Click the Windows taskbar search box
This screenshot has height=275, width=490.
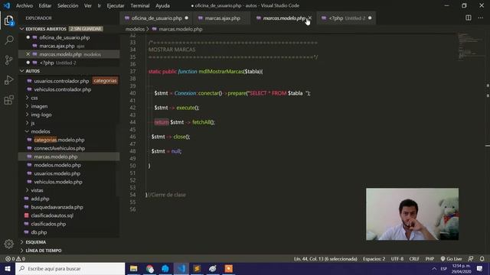(70, 268)
